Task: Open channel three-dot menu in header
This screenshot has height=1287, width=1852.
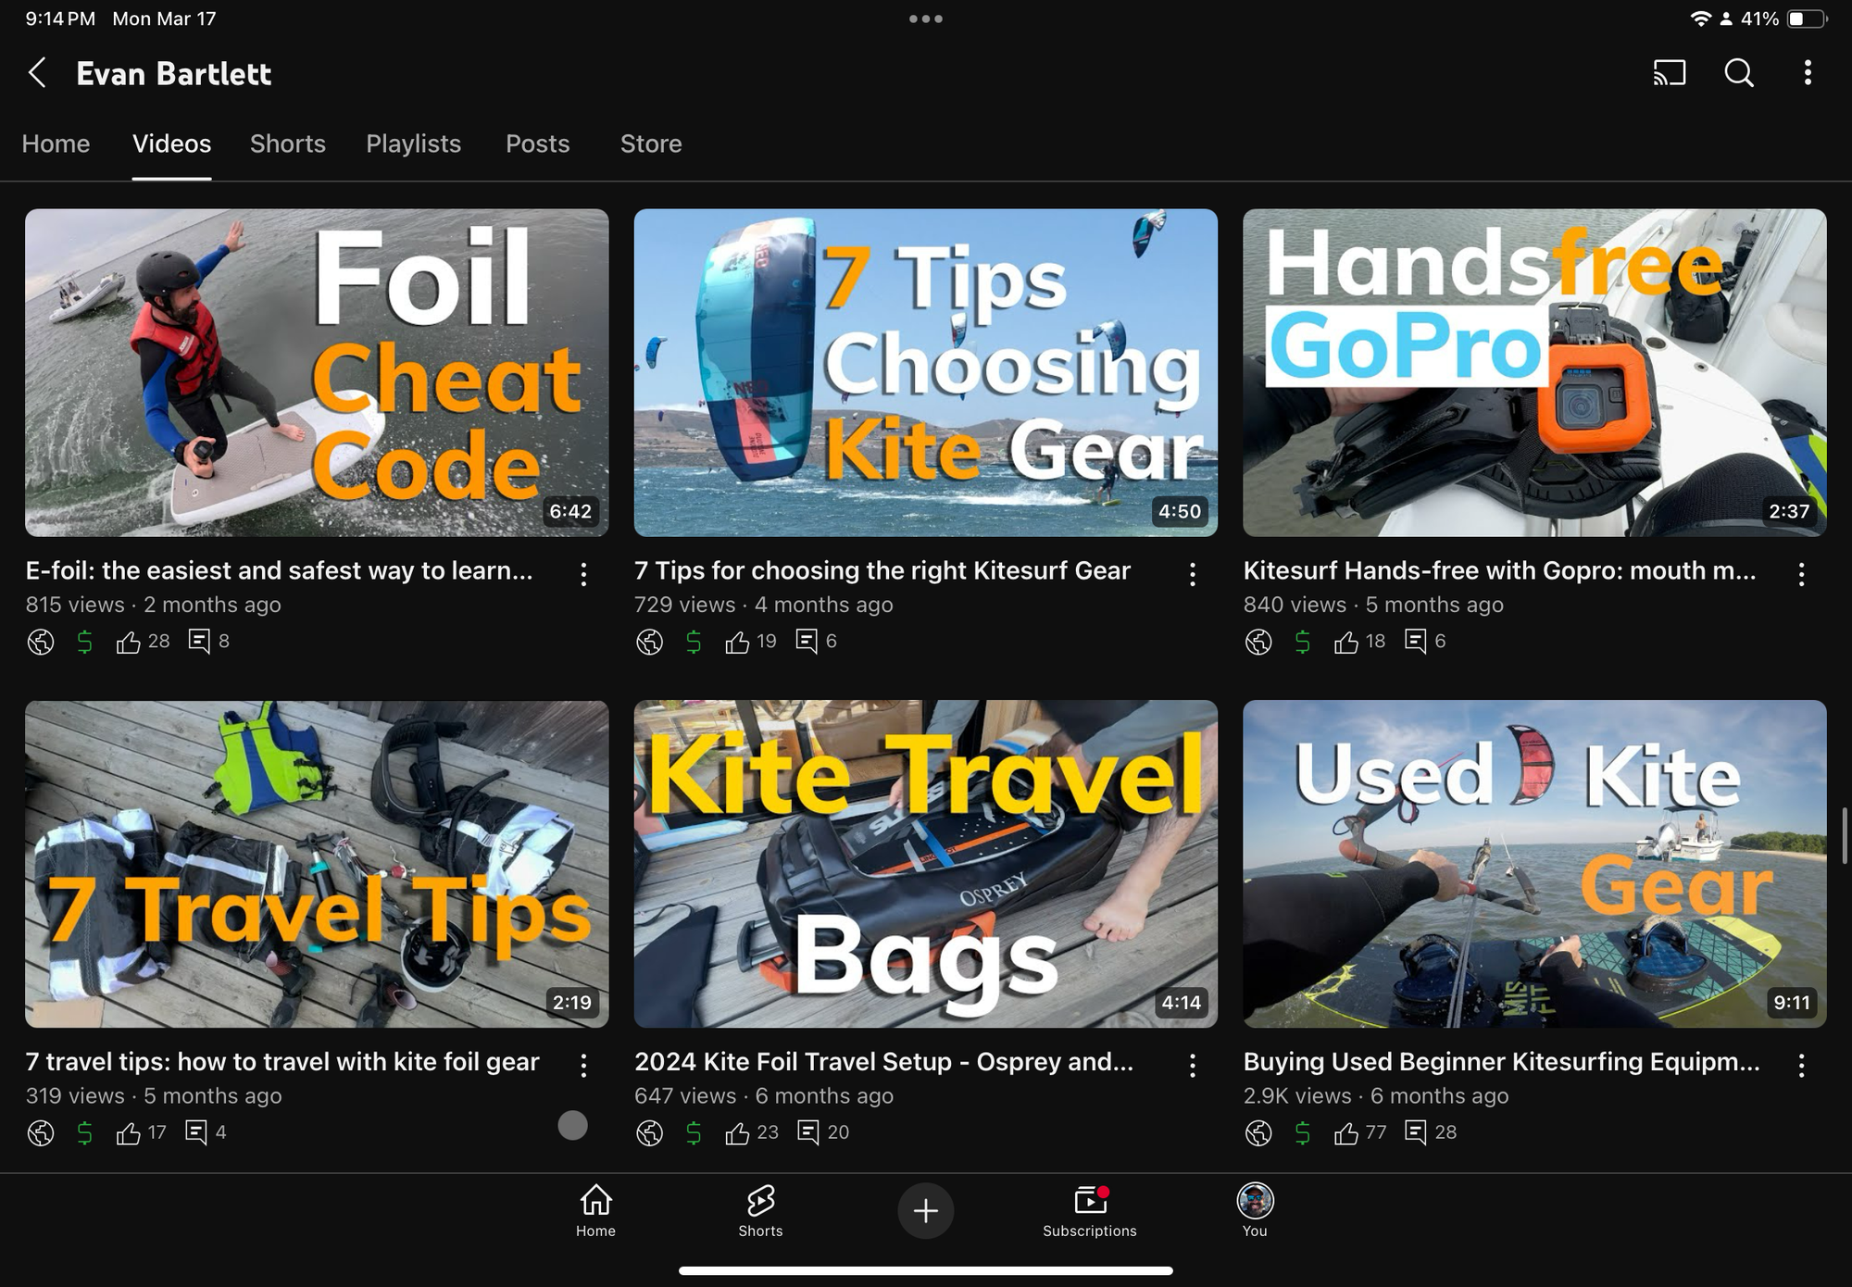Action: (x=1807, y=73)
